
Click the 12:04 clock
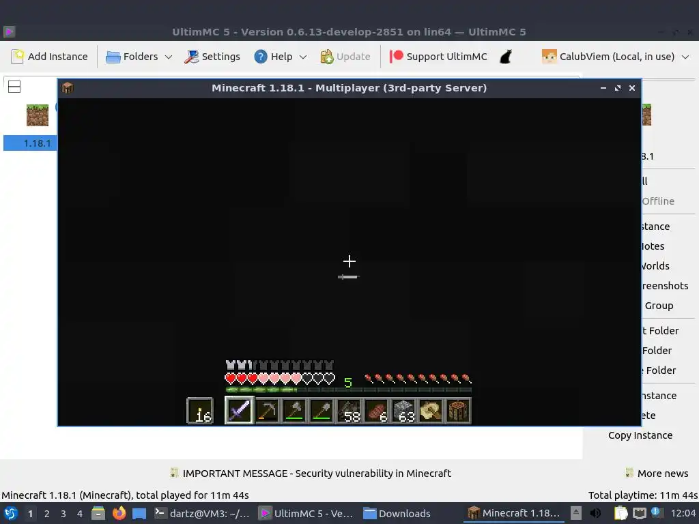tap(683, 513)
